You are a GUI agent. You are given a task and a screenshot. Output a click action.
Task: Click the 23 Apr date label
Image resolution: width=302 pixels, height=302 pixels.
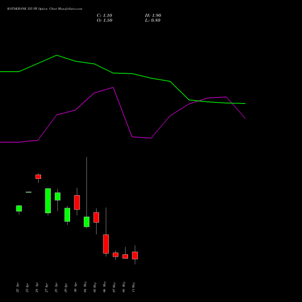point(27,288)
